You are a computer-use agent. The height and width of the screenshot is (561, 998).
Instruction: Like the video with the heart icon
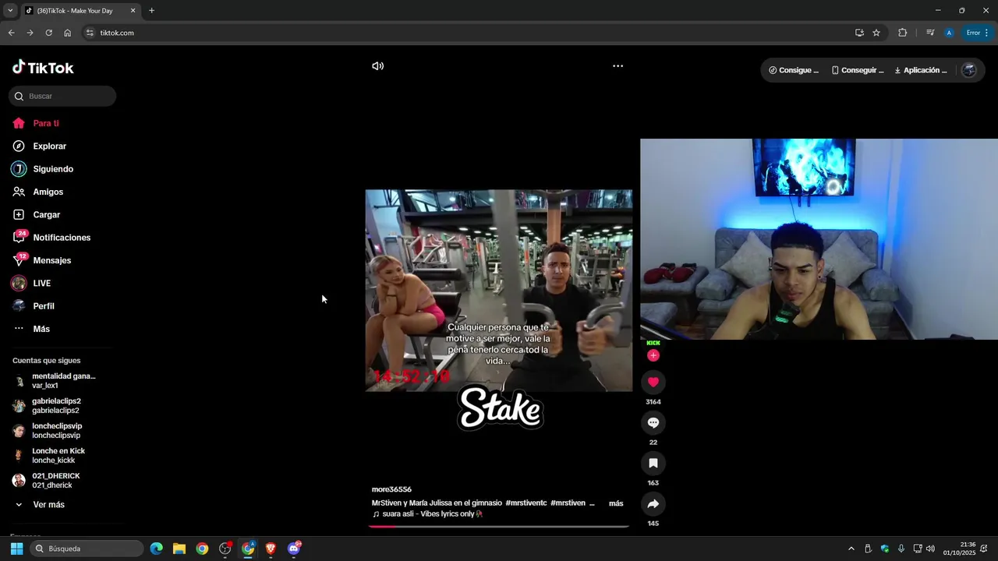[x=653, y=382]
